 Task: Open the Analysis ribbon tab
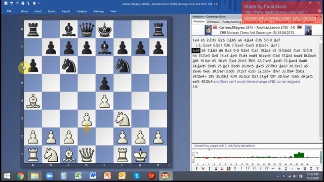82,11
